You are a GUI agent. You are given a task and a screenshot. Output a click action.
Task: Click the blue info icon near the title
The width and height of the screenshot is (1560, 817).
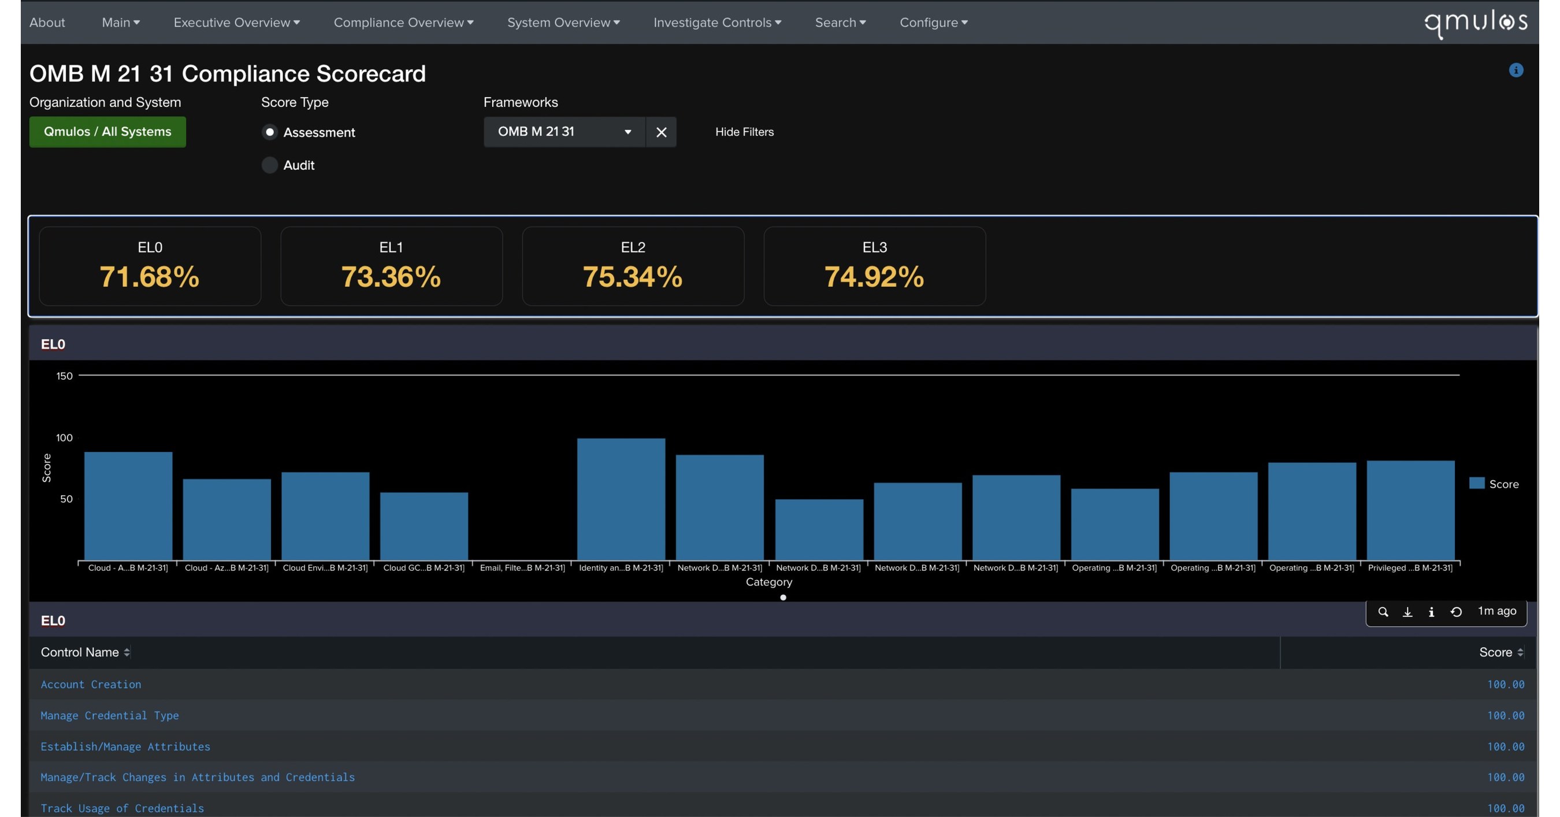(1515, 70)
